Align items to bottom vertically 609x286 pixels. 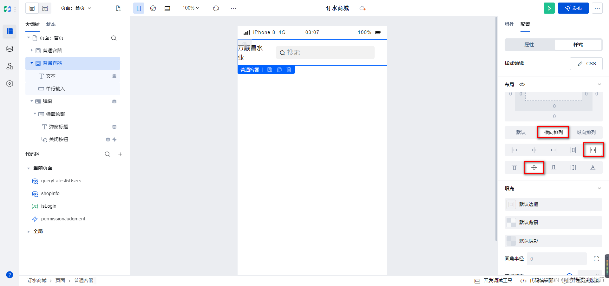click(553, 167)
